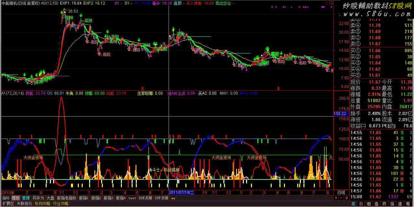Select the 价 price distribution tab

[x=361, y=204]
